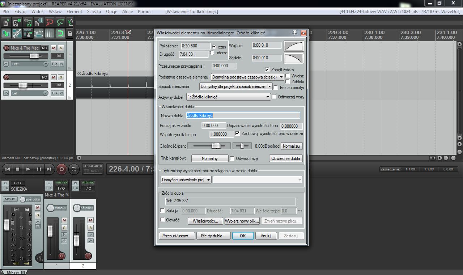463x275 pixels.
Task: Toggle Wycisz checkbox
Action: (x=288, y=76)
